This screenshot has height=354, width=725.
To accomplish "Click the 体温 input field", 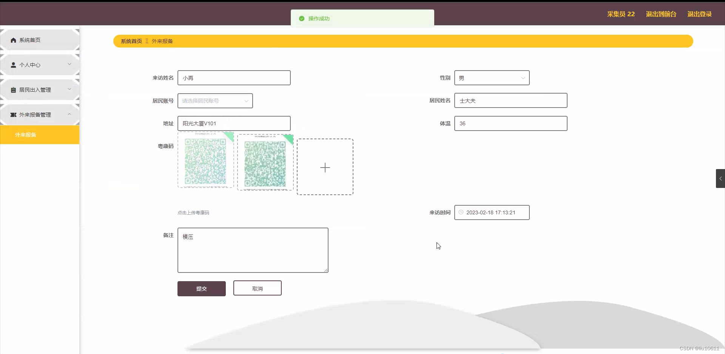I will pos(511,123).
